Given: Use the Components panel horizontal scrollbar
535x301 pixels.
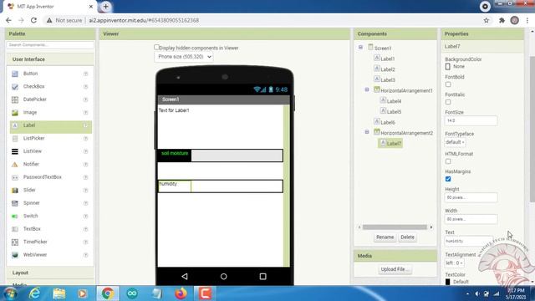Looking at the screenshot, I should point(395,227).
